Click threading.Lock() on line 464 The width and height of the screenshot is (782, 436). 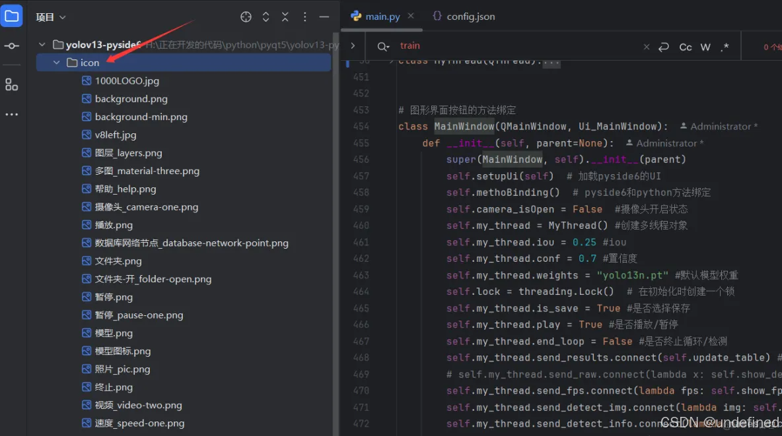[x=566, y=292]
